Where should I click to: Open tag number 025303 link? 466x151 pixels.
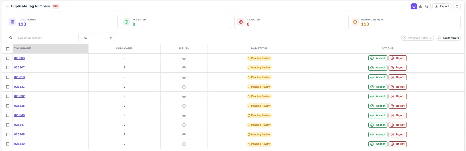pyautogui.click(x=19, y=58)
